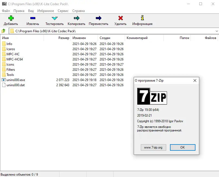Expand the address path dropdown arrow
Viewport: 219px width, 177px height.
pos(217,31)
